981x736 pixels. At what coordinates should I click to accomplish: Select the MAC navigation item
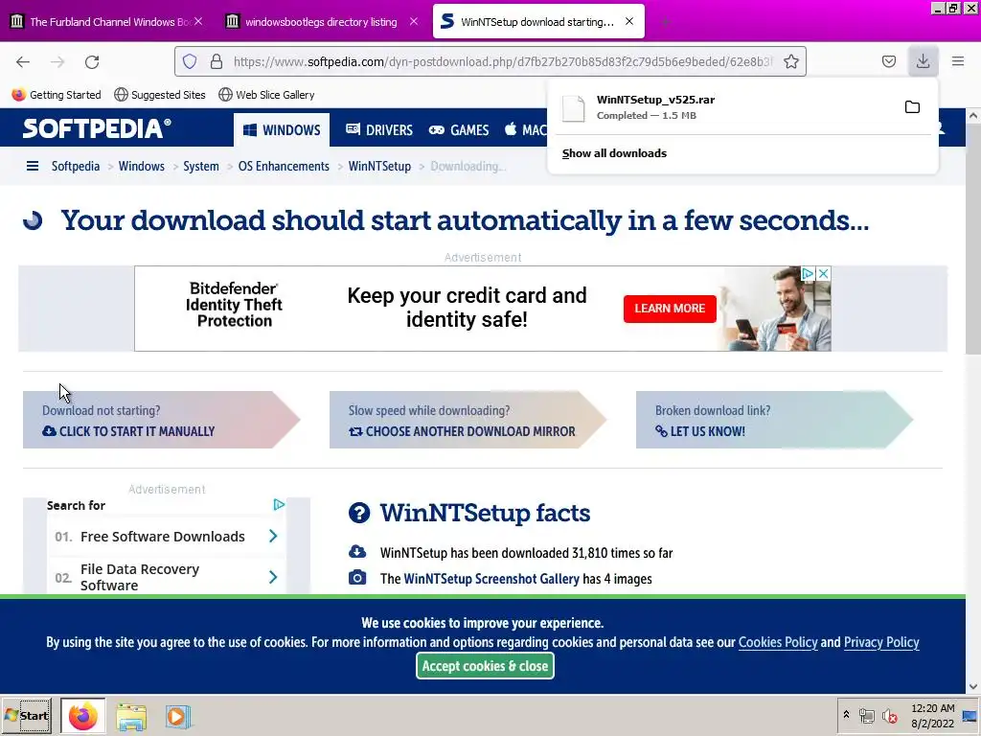tap(526, 129)
